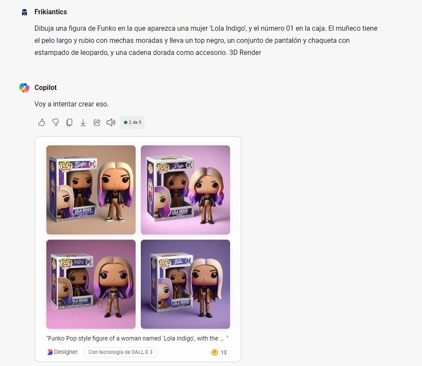The image size is (422, 366).
Task: Click the Frikiantics username
Action: click(51, 12)
